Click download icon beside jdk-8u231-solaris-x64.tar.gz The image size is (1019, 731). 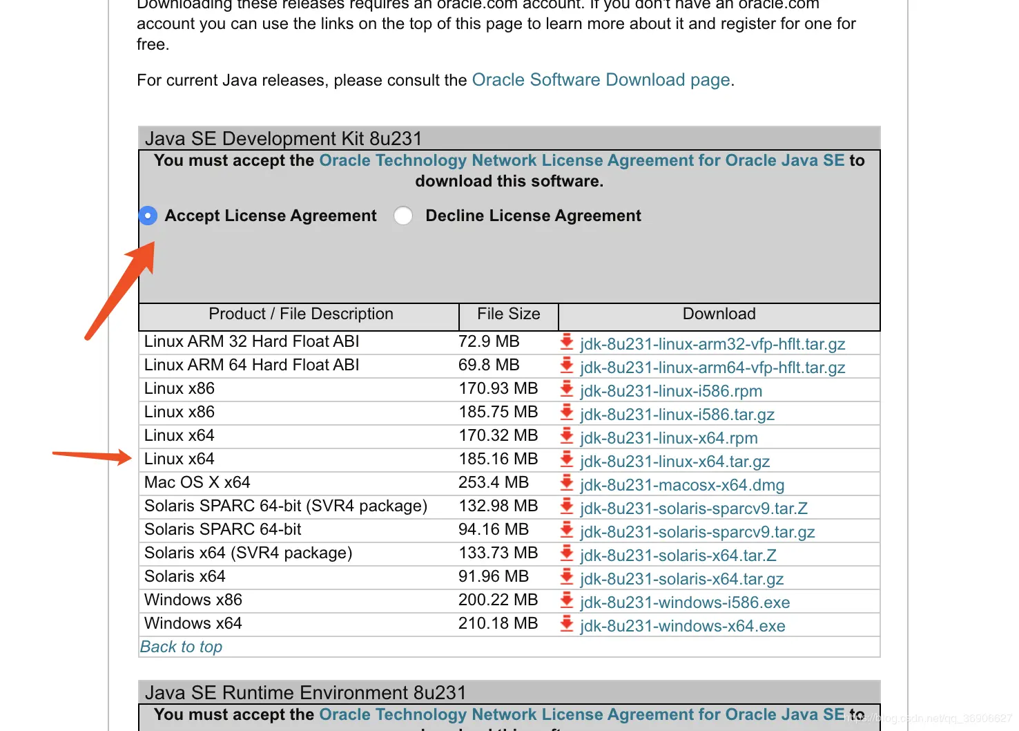pyautogui.click(x=567, y=576)
